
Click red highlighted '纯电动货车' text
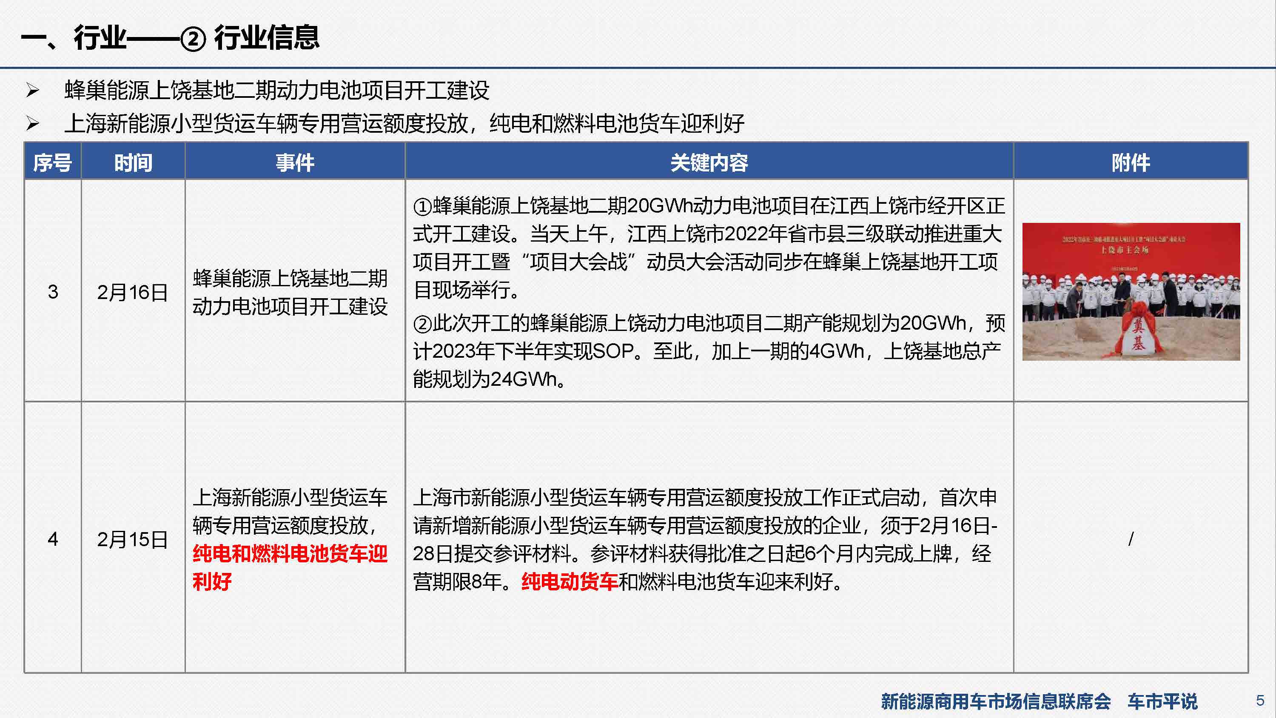click(570, 581)
